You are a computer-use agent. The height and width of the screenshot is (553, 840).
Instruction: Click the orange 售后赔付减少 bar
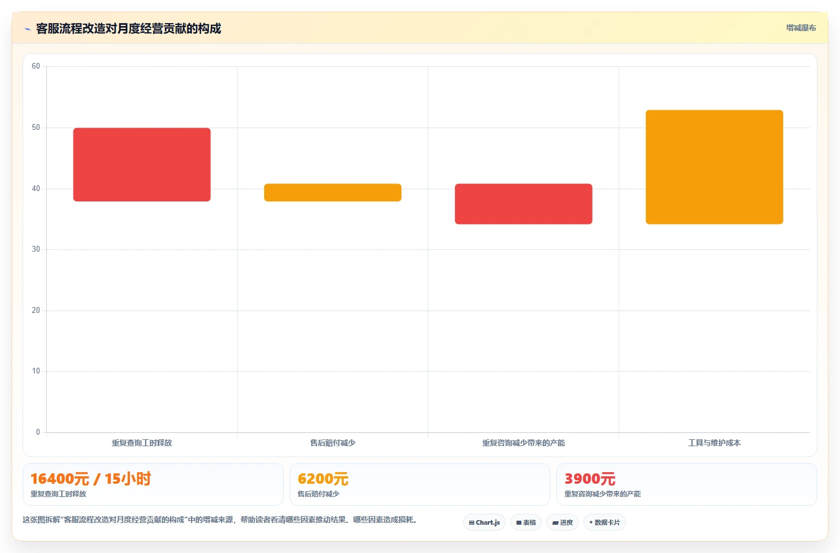[332, 192]
